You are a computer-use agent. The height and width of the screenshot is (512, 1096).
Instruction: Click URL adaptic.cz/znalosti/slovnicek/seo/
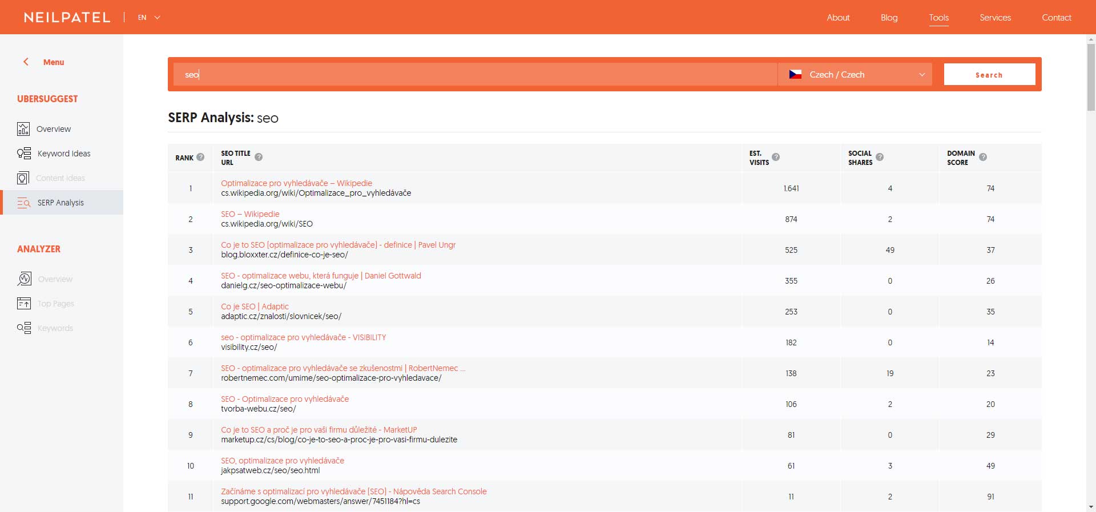[x=281, y=316]
